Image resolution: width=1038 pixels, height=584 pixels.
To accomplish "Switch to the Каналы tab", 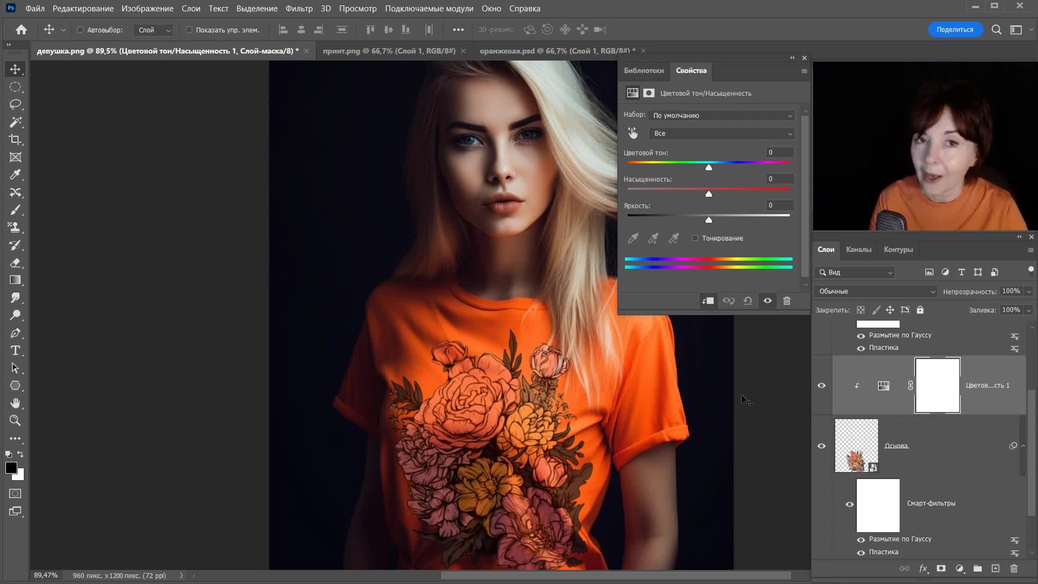I will coord(858,249).
